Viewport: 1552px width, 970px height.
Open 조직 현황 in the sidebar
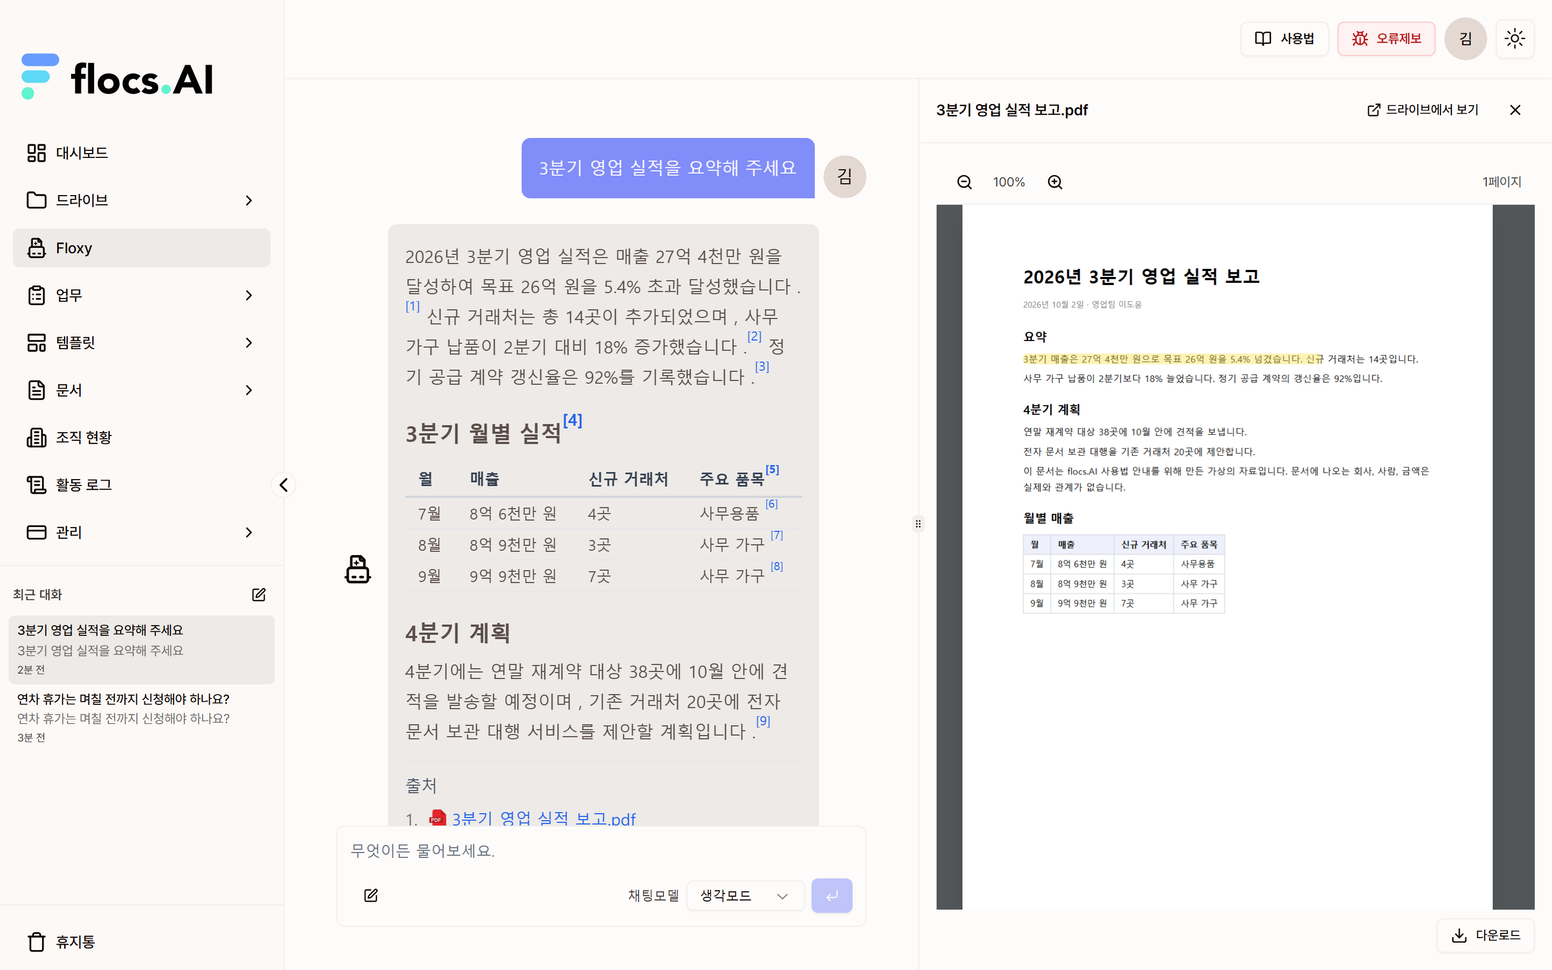[x=141, y=438]
